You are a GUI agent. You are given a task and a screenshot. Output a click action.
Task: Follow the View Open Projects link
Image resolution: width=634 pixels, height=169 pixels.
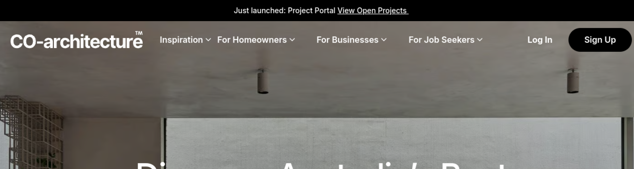coord(373,11)
